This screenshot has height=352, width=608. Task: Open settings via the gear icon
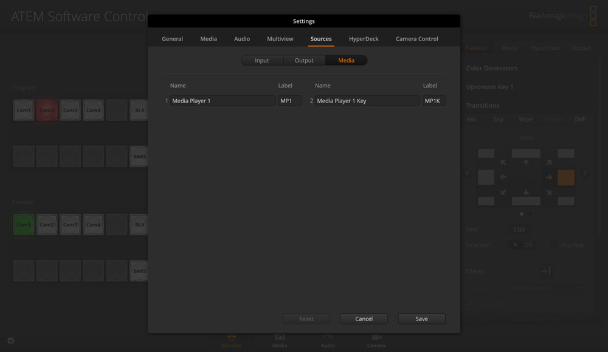coord(11,340)
